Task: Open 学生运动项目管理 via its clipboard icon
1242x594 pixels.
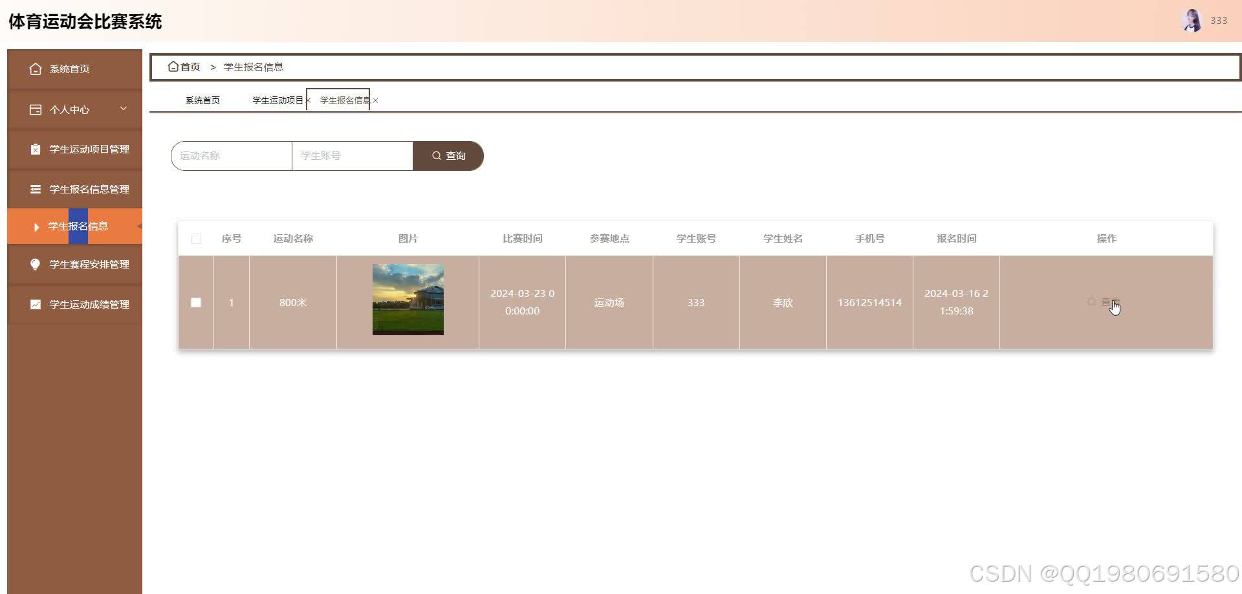Action: [x=36, y=149]
